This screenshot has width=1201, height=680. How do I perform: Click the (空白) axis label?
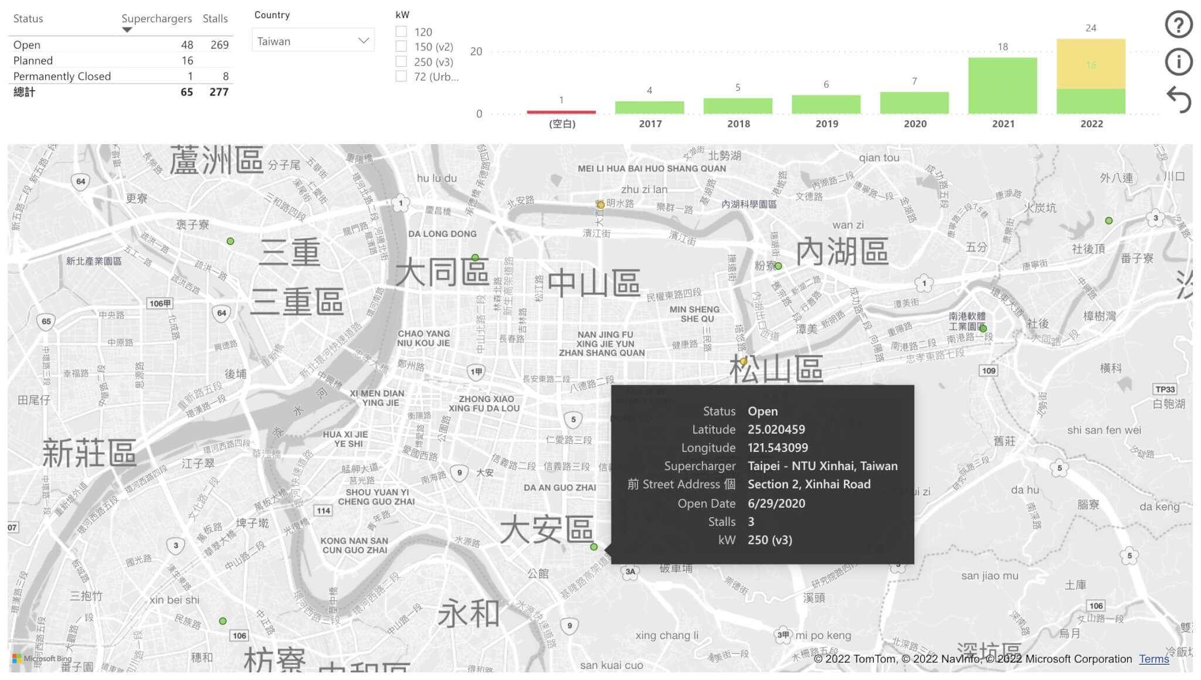[x=562, y=124]
